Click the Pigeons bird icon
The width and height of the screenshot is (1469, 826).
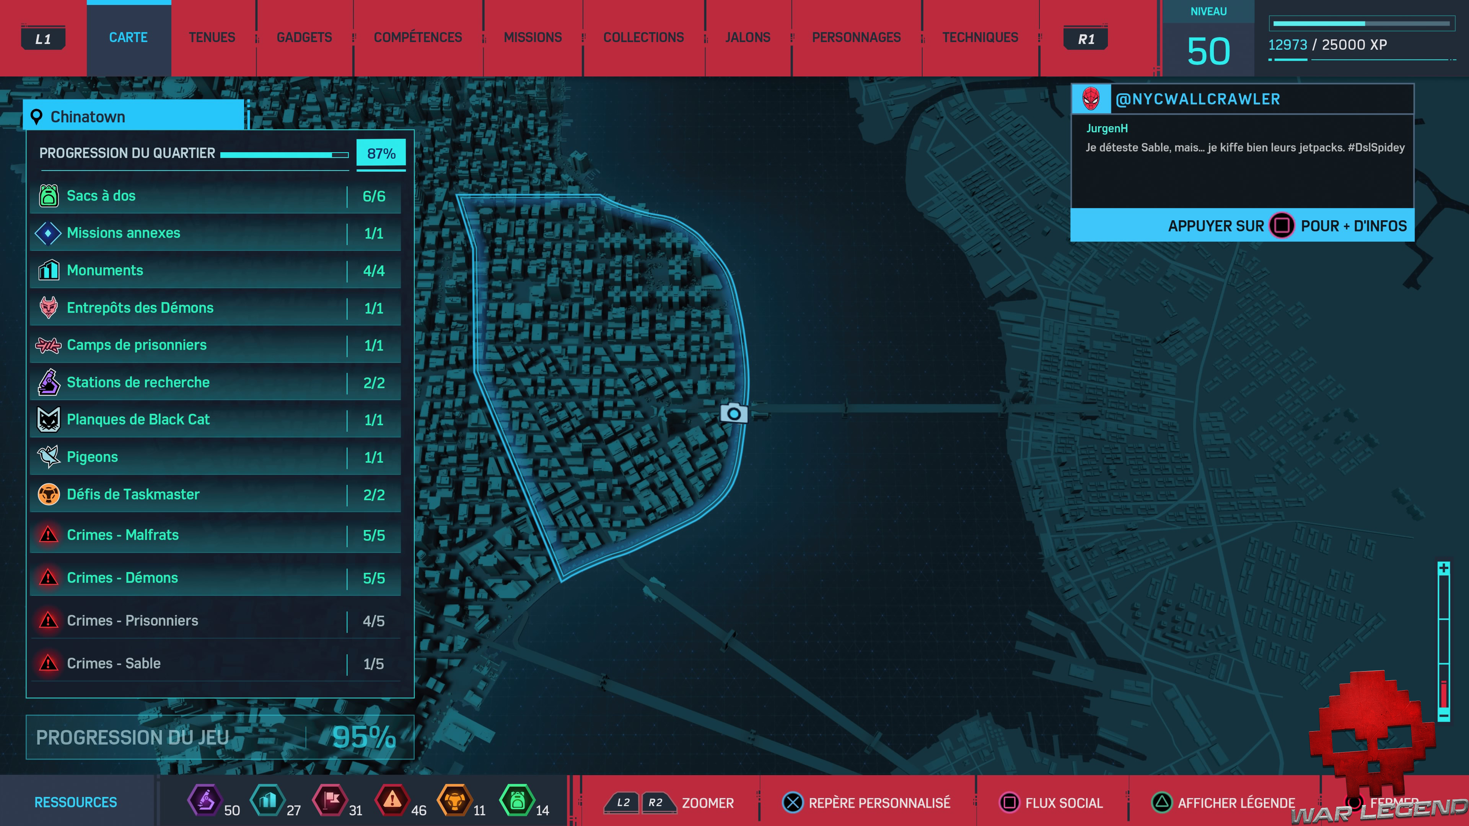pos(49,457)
